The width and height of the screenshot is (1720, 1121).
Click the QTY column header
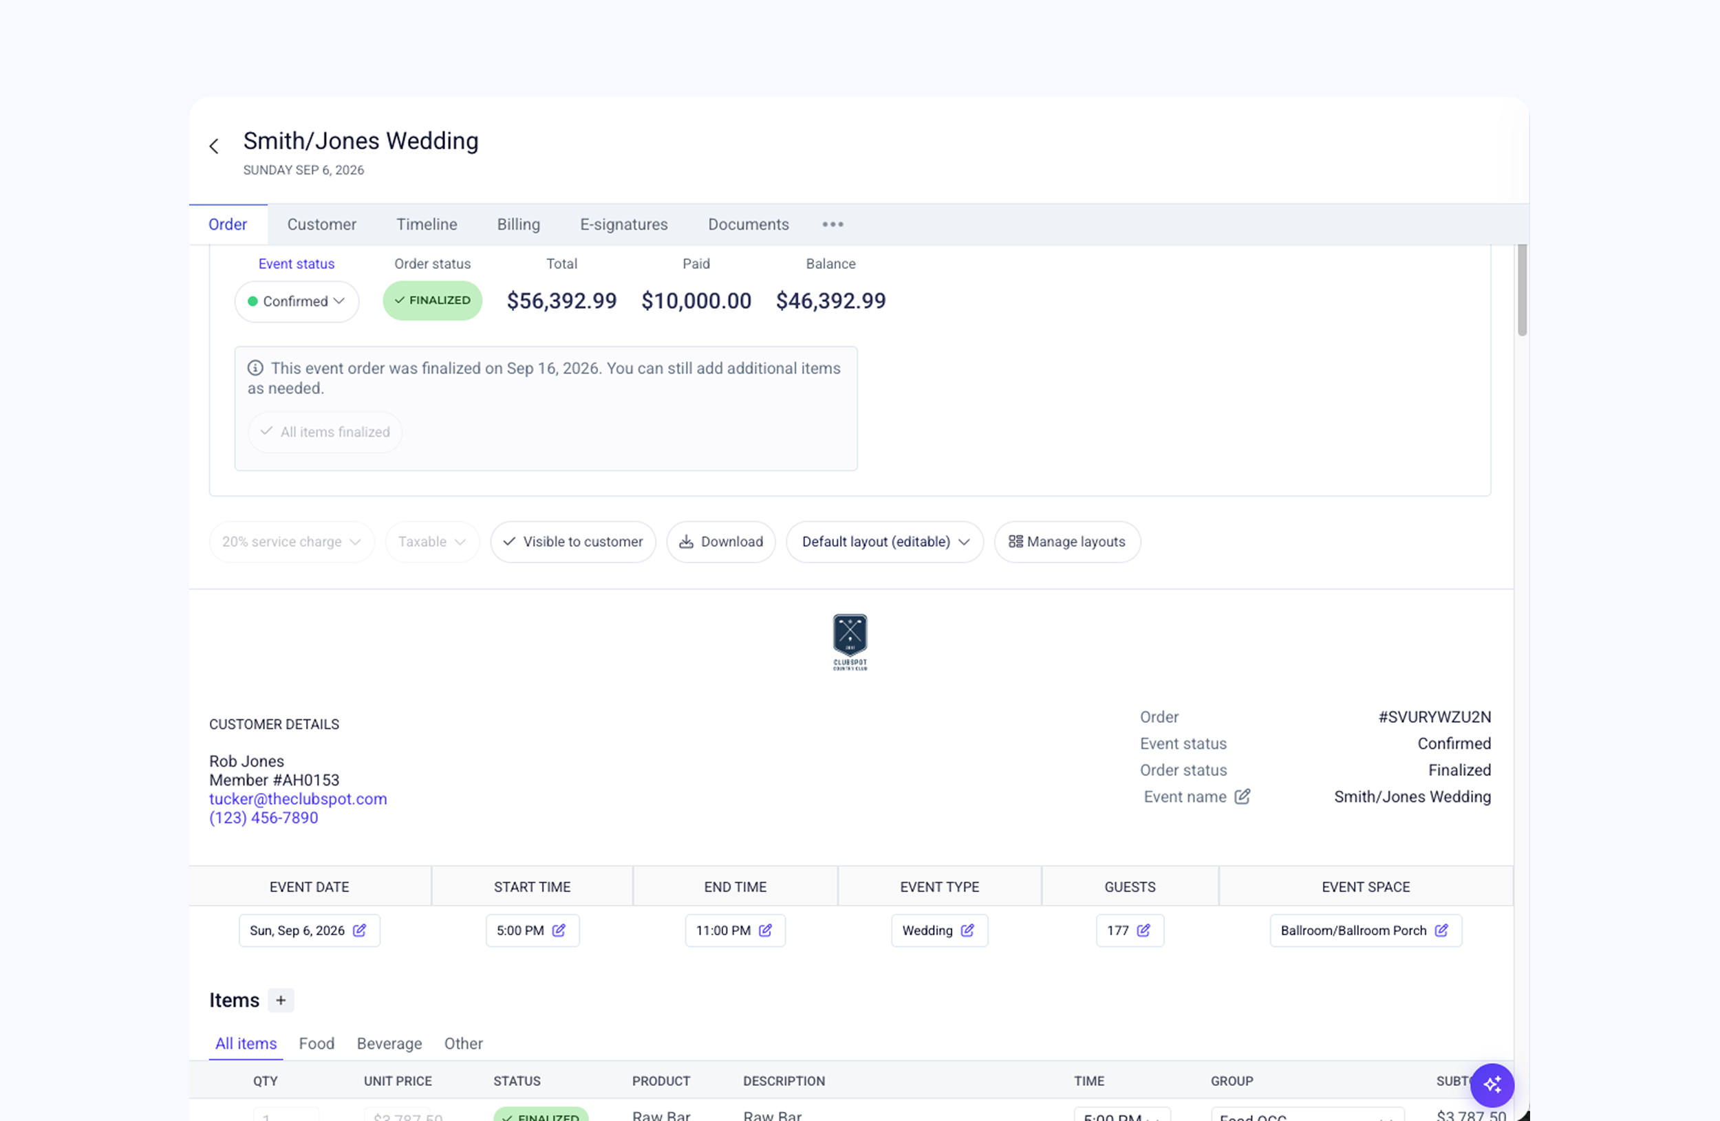(x=266, y=1081)
